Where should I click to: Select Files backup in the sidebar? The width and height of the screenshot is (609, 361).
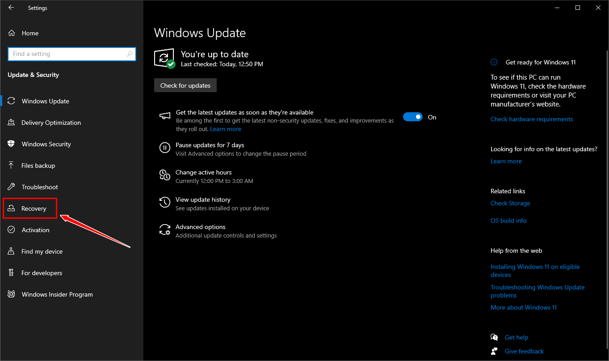coord(38,166)
